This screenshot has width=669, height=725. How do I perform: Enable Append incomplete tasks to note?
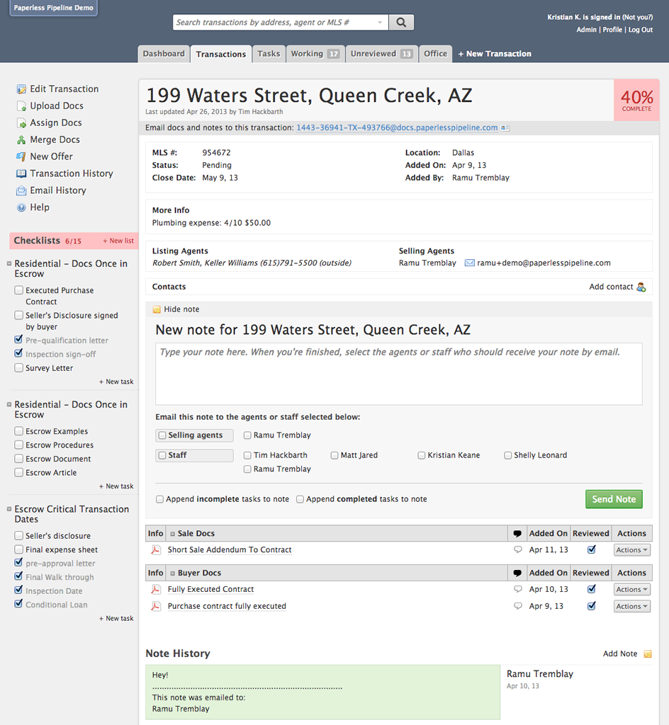pyautogui.click(x=159, y=499)
